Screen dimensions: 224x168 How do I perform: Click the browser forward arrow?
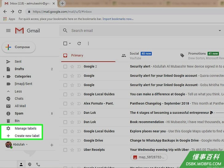tap(13, 12)
